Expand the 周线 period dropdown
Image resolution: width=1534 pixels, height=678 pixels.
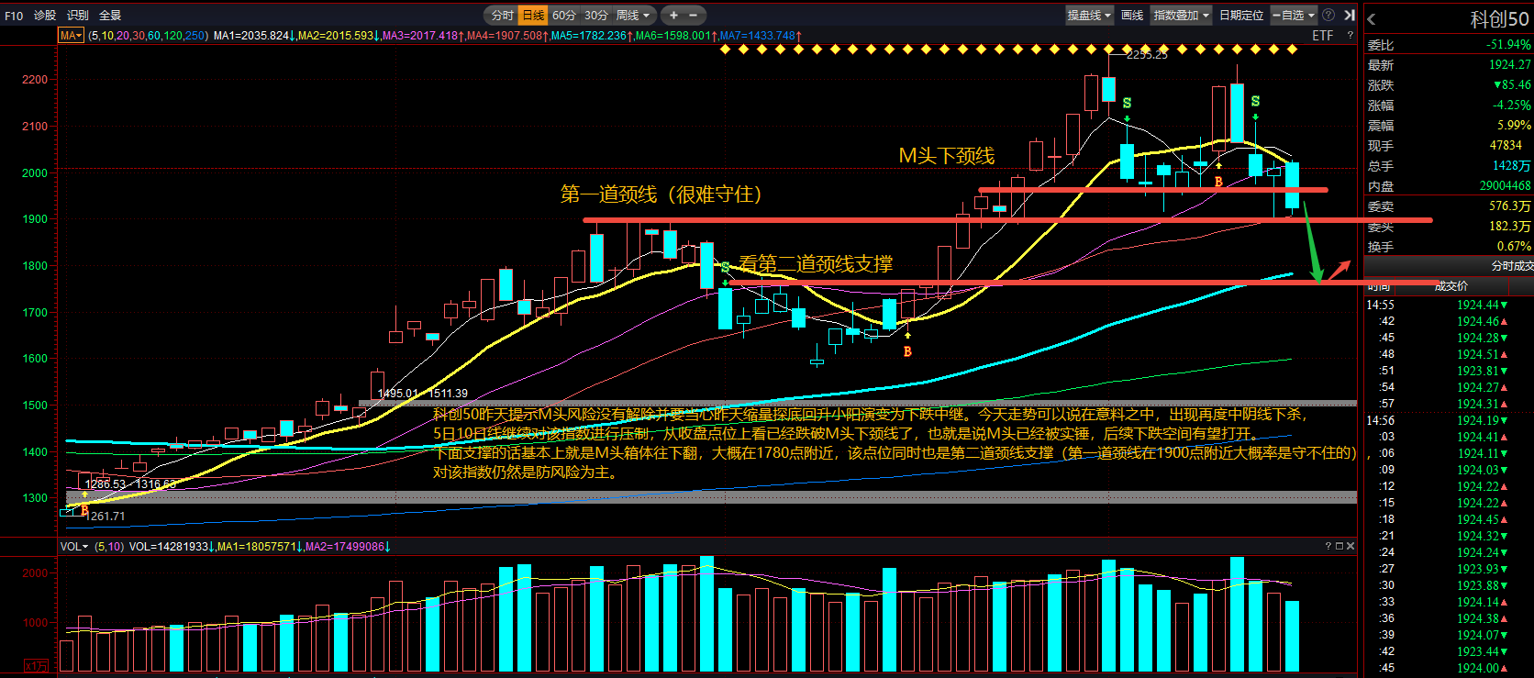(633, 15)
